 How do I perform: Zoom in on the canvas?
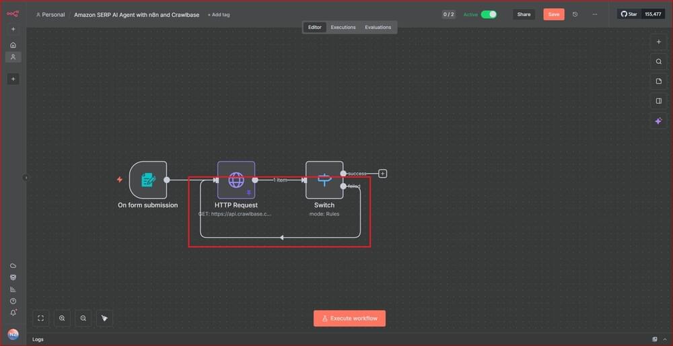tap(62, 318)
